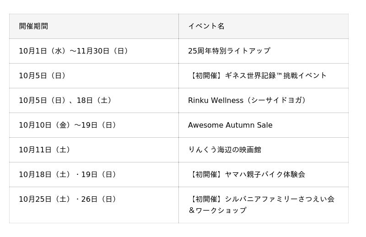The image size is (366, 237).
Task: Select the 10月11日（土） date cell
Action: (44, 150)
